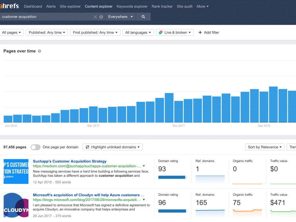This screenshot has height=222, width=296.
Task: Click the 12 Apr 2018 · 550 words text
Action: (x=52, y=182)
